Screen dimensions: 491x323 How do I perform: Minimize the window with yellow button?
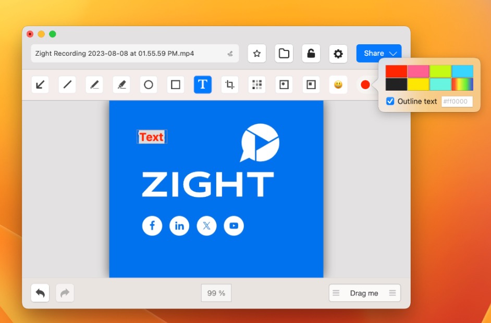point(41,34)
